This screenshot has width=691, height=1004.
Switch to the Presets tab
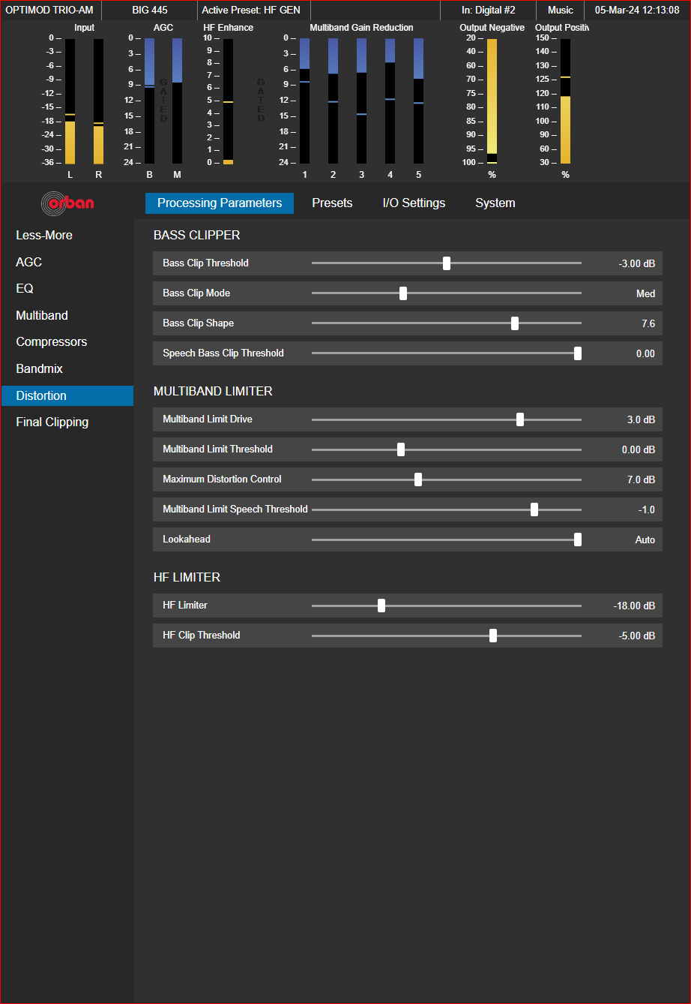pyautogui.click(x=332, y=203)
